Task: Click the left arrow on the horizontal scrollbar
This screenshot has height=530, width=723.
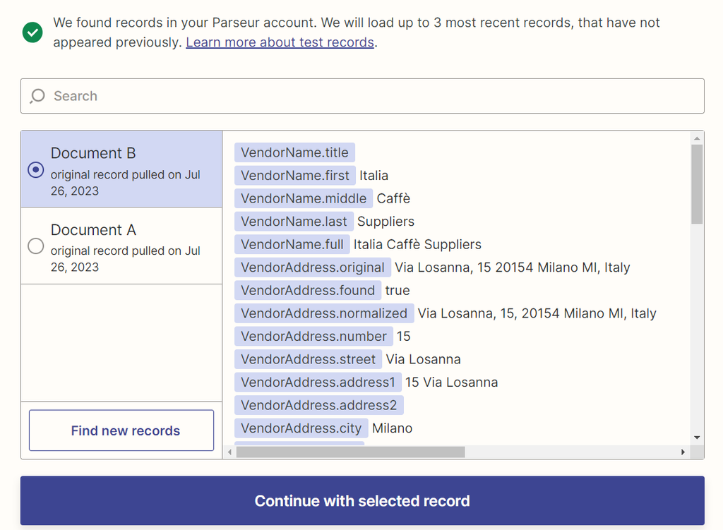Action: coord(230,450)
